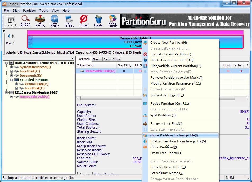Select the Partitions tab
This screenshot has height=182, width=252.
tap(84, 59)
